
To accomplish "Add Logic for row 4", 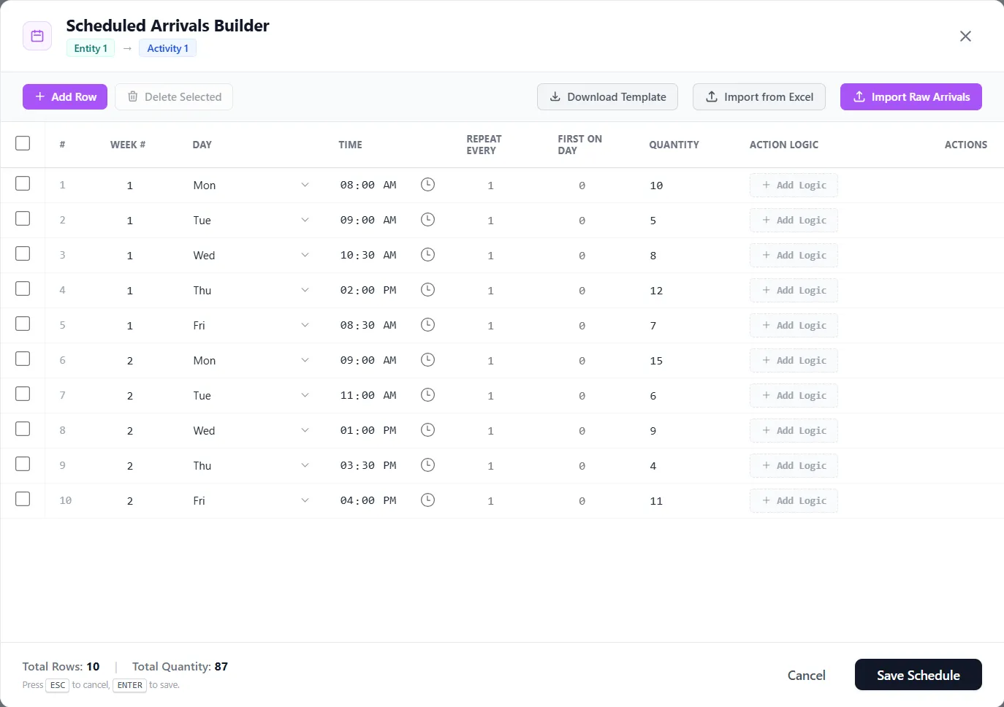I will [794, 291].
